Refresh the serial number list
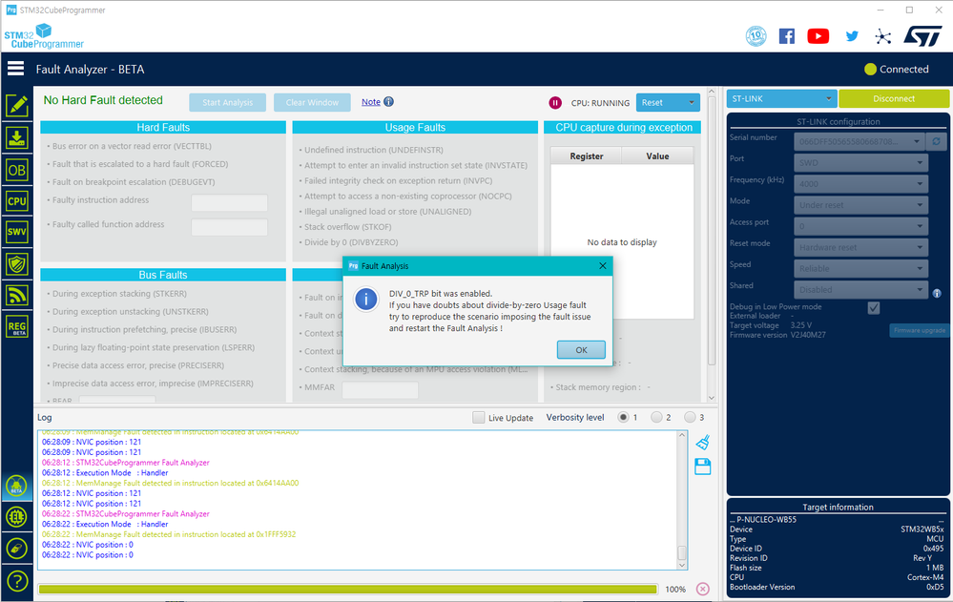The height and width of the screenshot is (602, 953). pyautogui.click(x=936, y=141)
